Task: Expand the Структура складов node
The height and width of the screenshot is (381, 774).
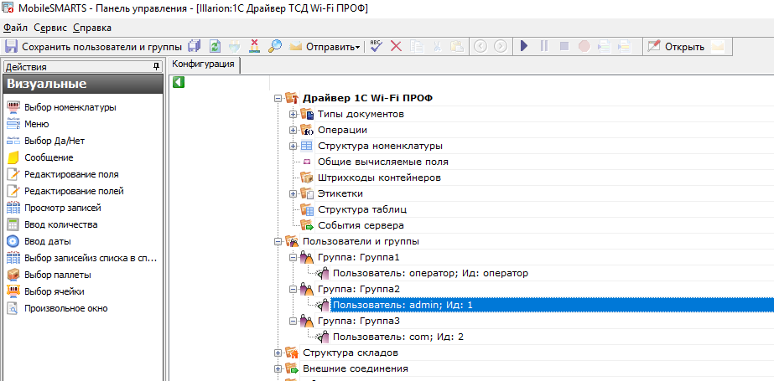Action: click(278, 353)
